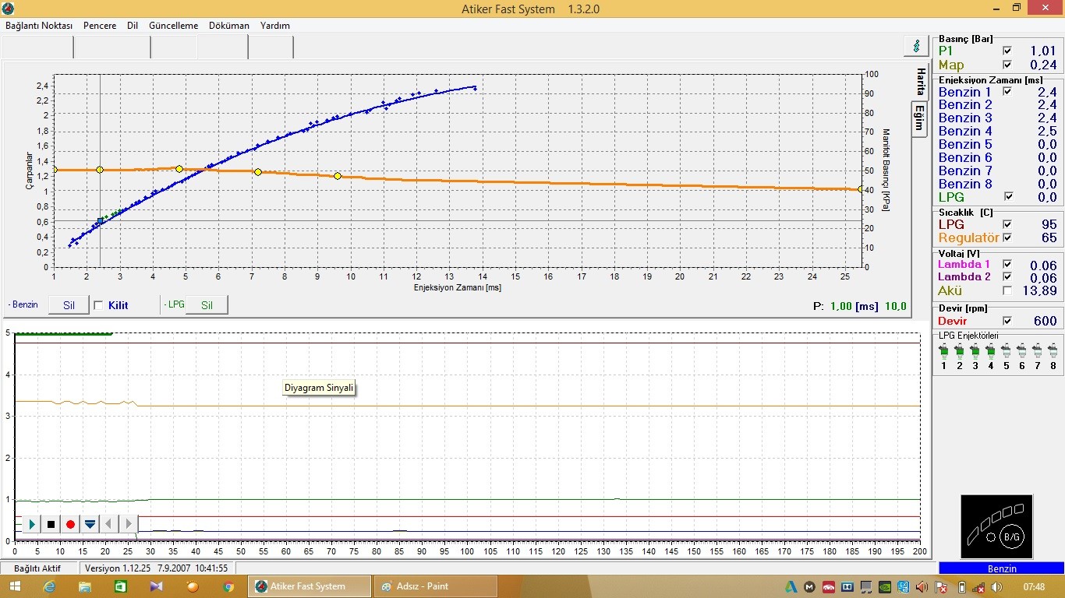Start recording with the red circle button
1065x598 pixels.
pyautogui.click(x=71, y=525)
